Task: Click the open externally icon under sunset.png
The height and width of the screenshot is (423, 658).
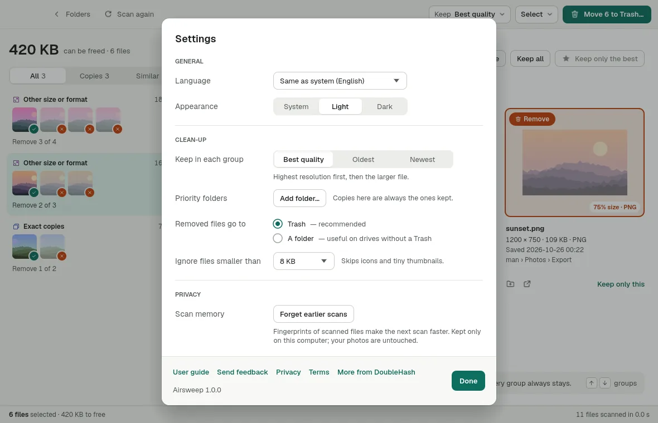Action: 527,284
